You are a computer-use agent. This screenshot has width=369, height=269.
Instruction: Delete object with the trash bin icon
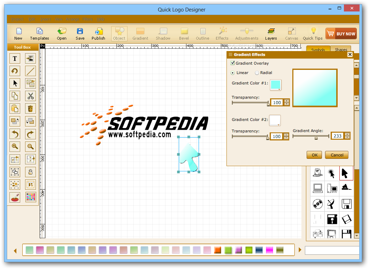point(31,108)
